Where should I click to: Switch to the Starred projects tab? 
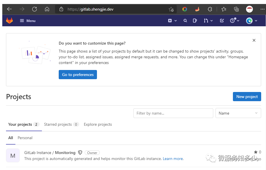point(61,125)
